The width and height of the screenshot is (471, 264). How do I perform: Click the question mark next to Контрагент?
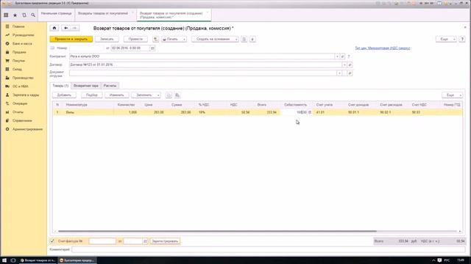pyautogui.click(x=349, y=56)
